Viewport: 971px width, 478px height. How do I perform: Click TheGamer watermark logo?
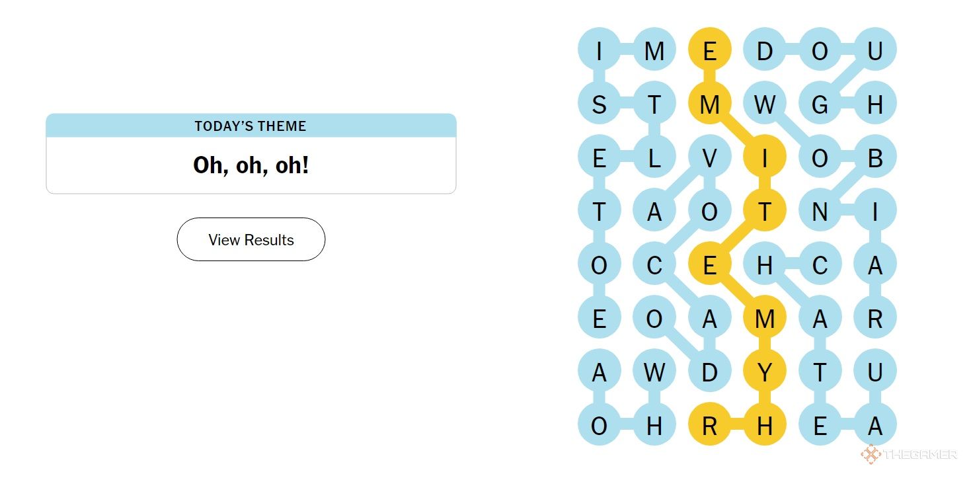[x=909, y=454]
